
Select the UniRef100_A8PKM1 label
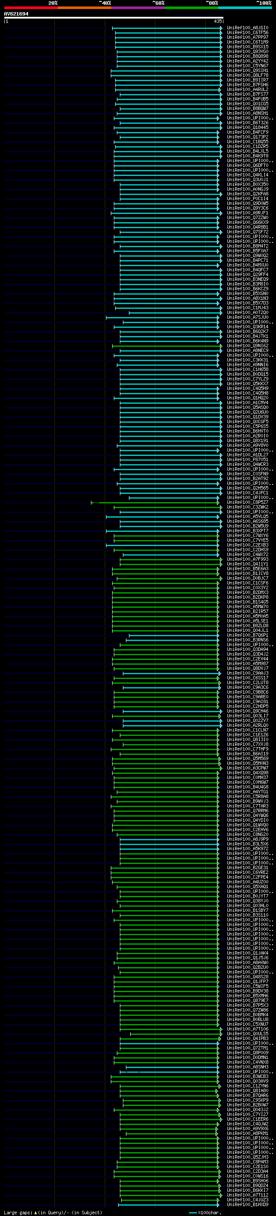[247, 1133]
